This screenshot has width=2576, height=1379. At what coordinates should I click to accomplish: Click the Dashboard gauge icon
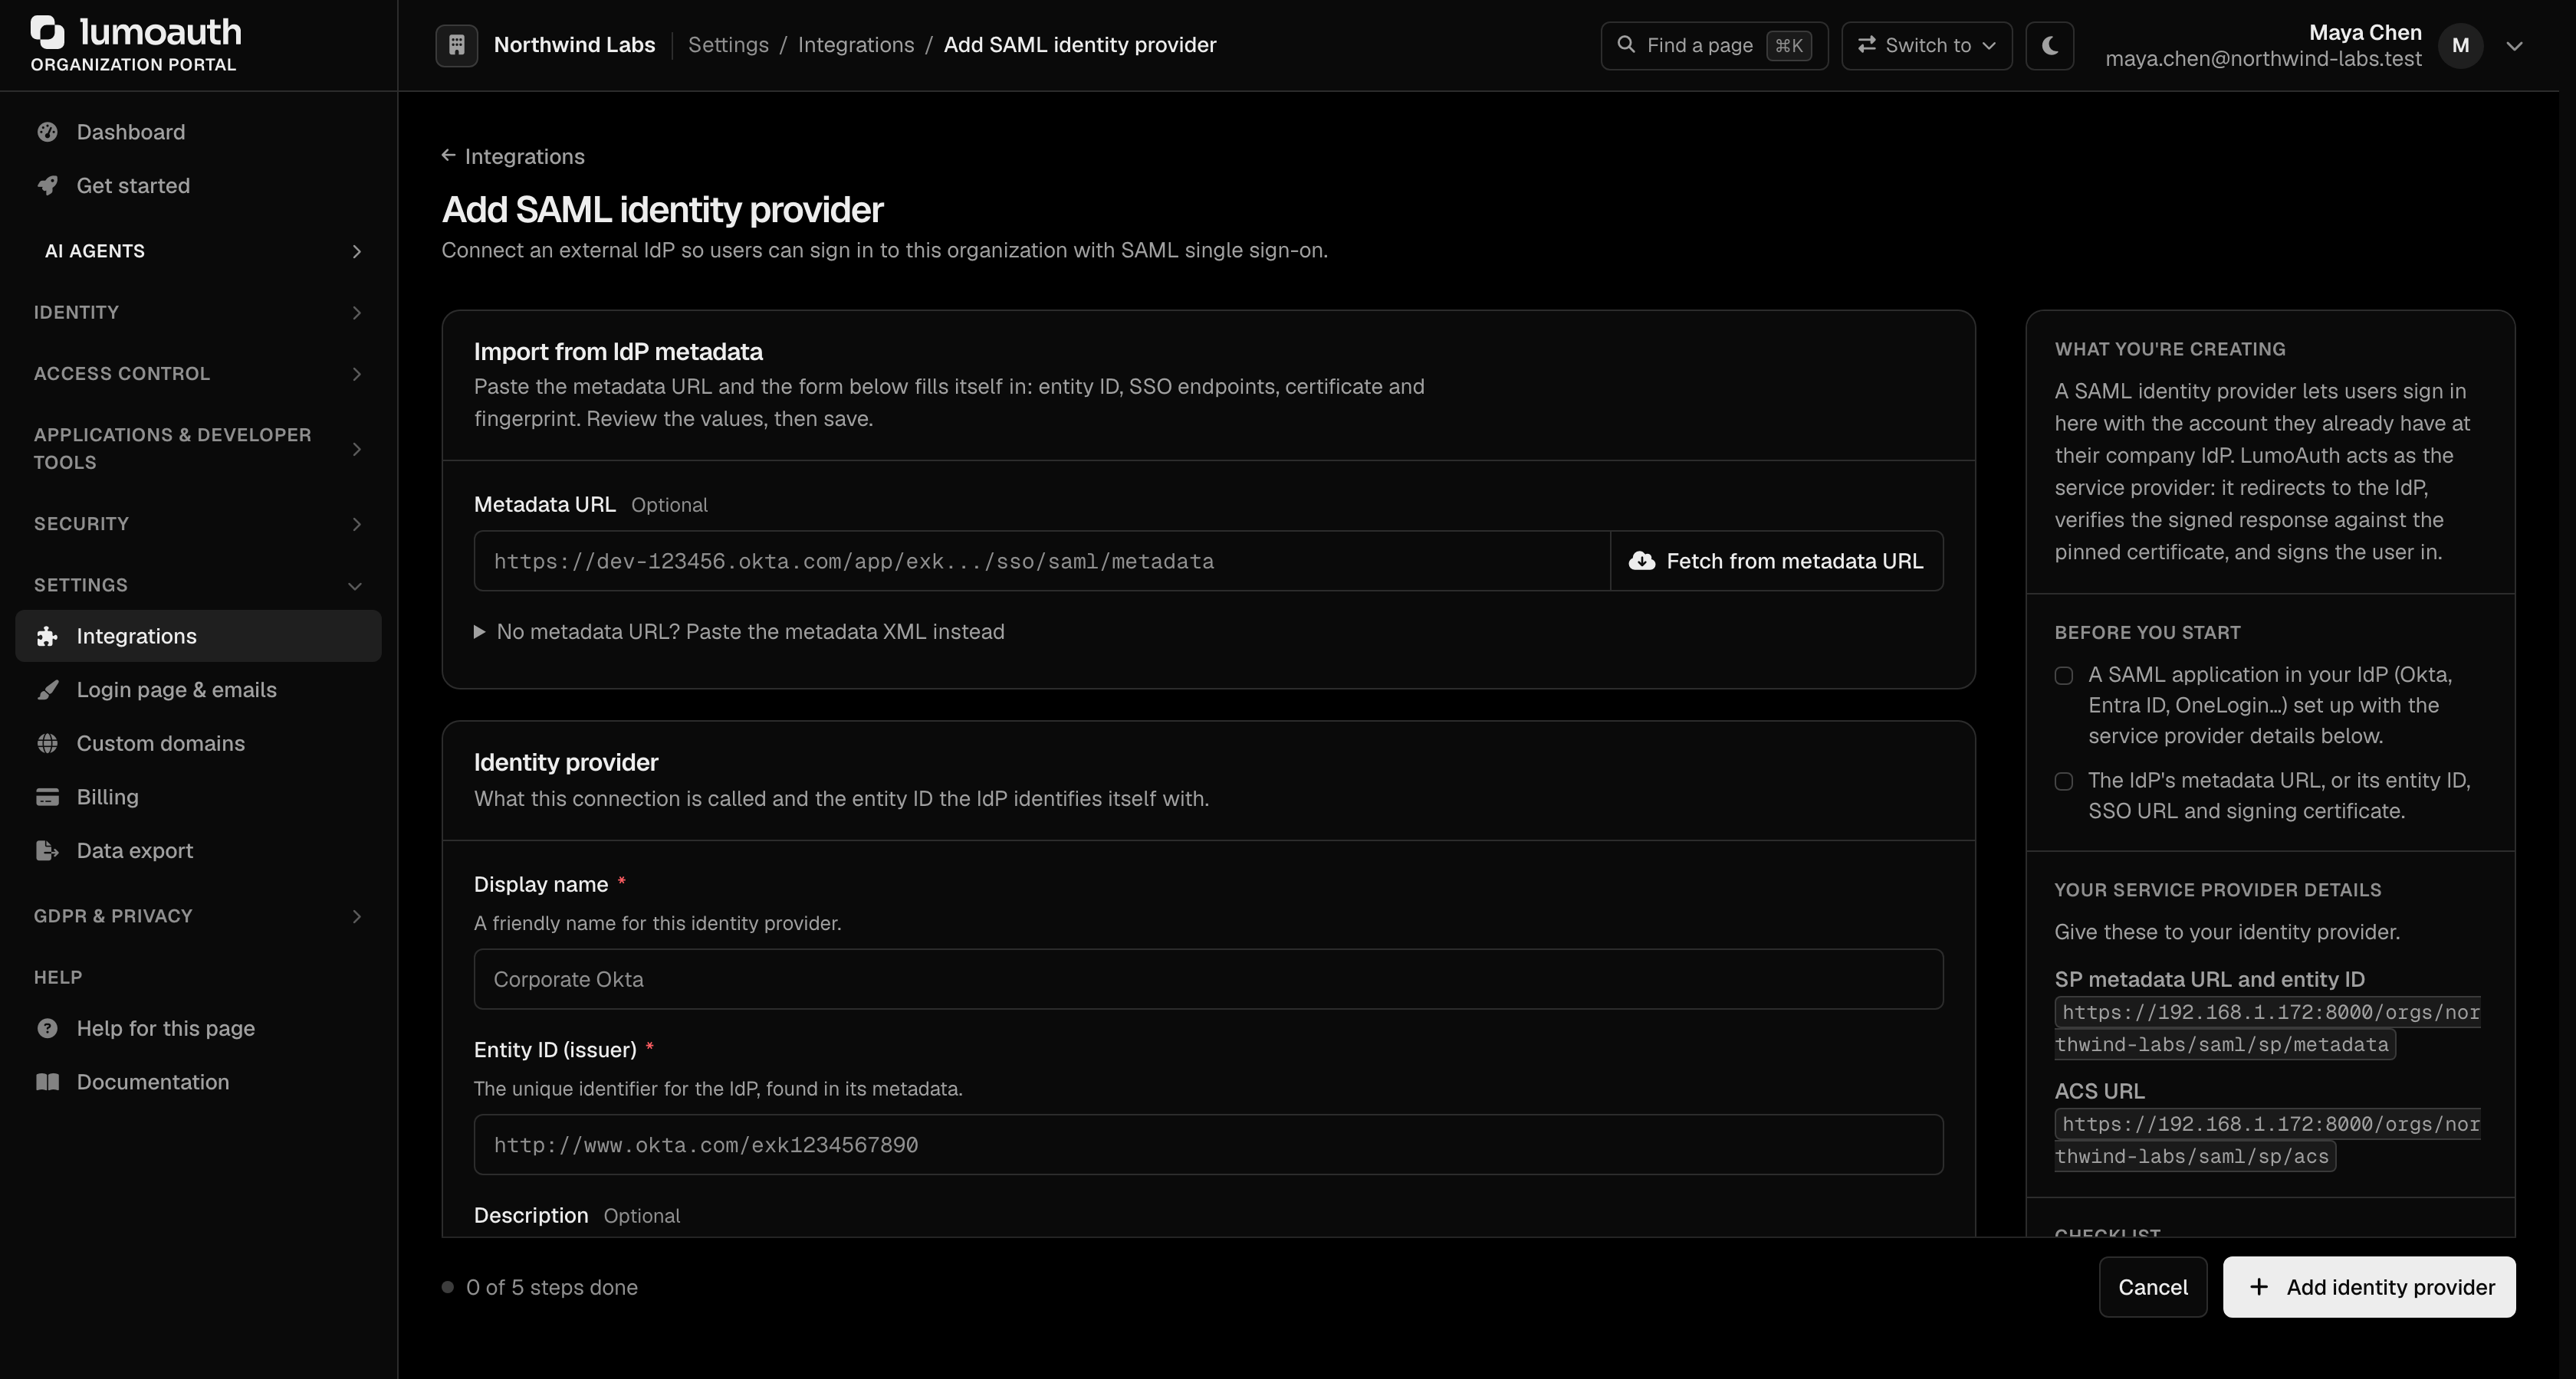click(47, 132)
